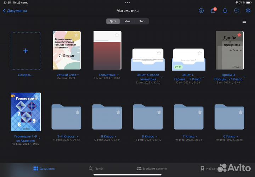255x177 pixels.
Task: Sort by Имя tab
Action: tap(127, 21)
